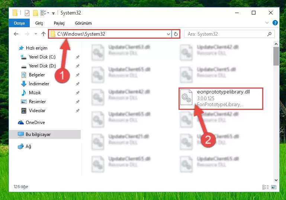This screenshot has height=200, width=286.
Task: Click the New folder icon in title bar
Action: 35,13
